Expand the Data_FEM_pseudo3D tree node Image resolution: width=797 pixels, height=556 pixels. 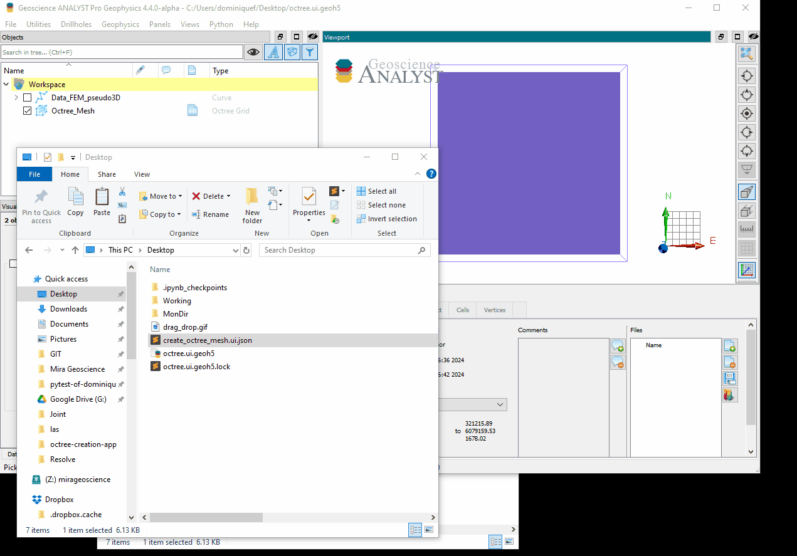pyautogui.click(x=16, y=98)
